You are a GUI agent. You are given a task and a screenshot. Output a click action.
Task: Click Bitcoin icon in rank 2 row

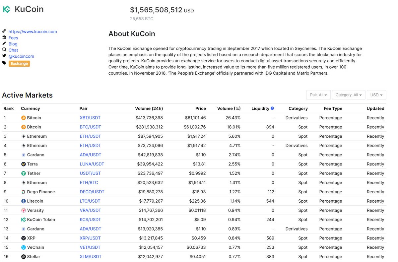point(23,127)
